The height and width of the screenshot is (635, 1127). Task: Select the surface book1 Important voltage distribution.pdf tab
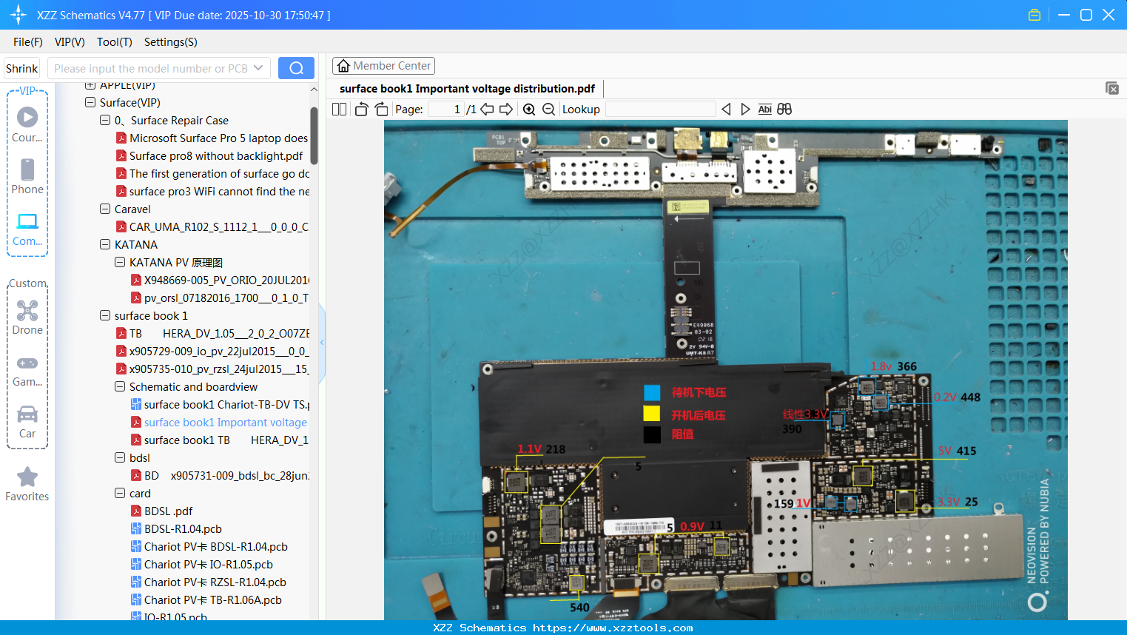[x=467, y=89]
